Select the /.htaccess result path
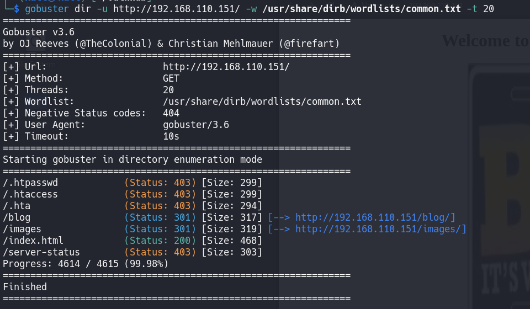Viewport: 530px width, 309px height. pos(30,194)
